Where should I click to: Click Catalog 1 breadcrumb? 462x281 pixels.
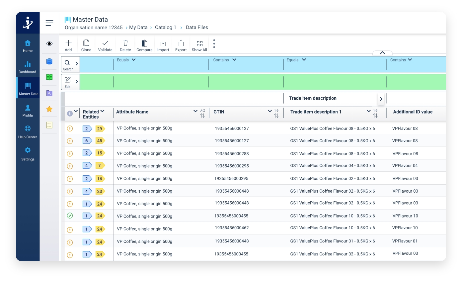(166, 28)
